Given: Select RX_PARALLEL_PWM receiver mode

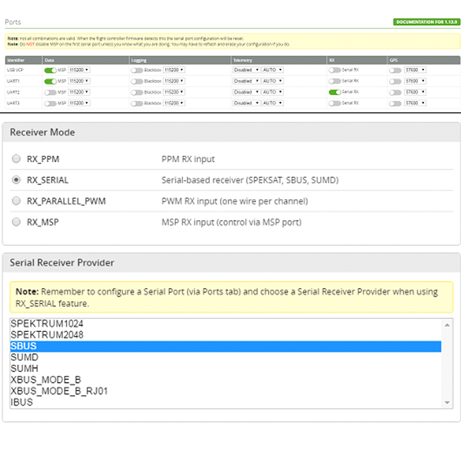Looking at the screenshot, I should coord(16,201).
